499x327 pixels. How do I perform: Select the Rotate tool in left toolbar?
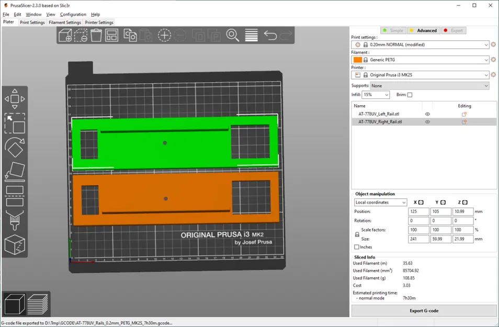pyautogui.click(x=15, y=148)
